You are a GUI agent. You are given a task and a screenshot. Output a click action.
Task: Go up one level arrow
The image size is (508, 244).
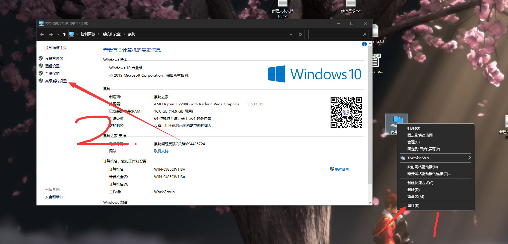click(64, 34)
